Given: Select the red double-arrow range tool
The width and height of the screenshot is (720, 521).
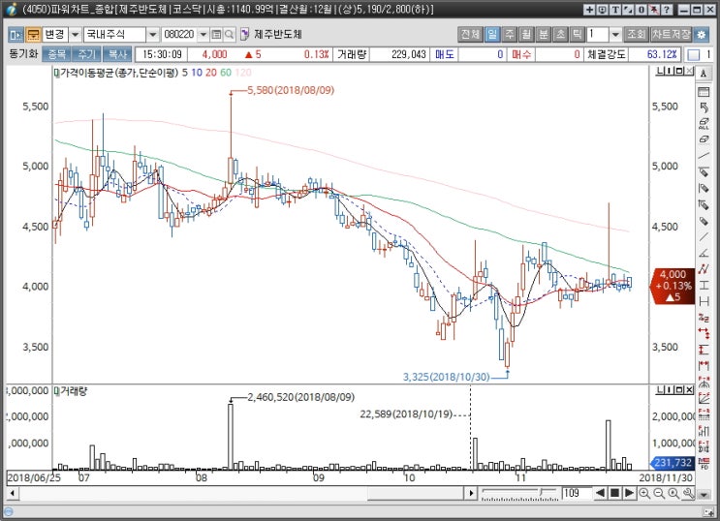Looking at the screenshot, I should [704, 333].
